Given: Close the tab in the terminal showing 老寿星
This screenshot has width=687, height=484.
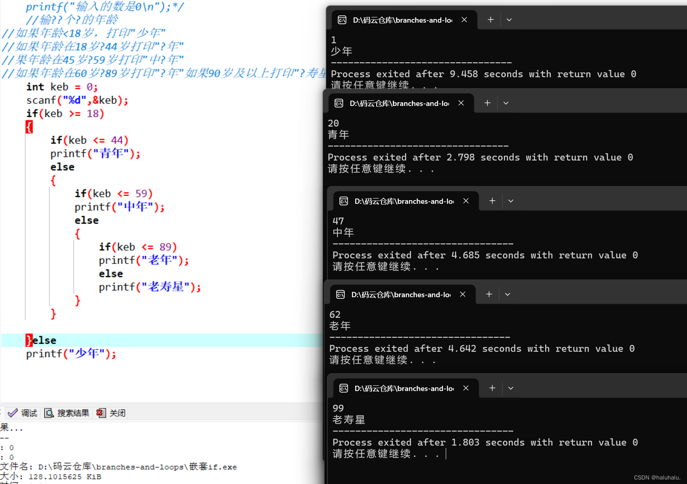Looking at the screenshot, I should point(466,388).
